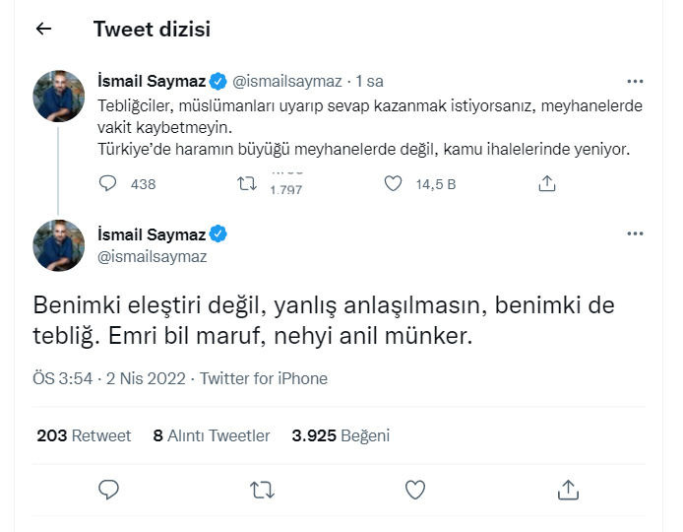Reply to the main tweet via bottom comment icon

click(x=109, y=489)
